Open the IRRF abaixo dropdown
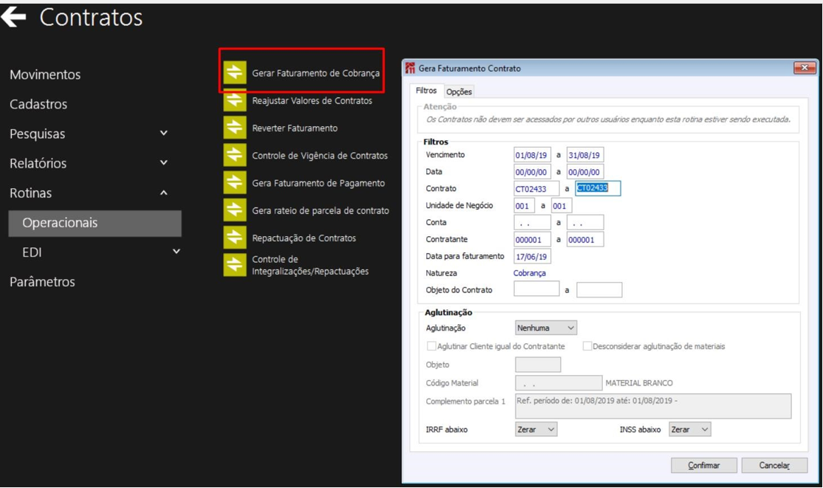This screenshot has width=823, height=488. click(536, 429)
